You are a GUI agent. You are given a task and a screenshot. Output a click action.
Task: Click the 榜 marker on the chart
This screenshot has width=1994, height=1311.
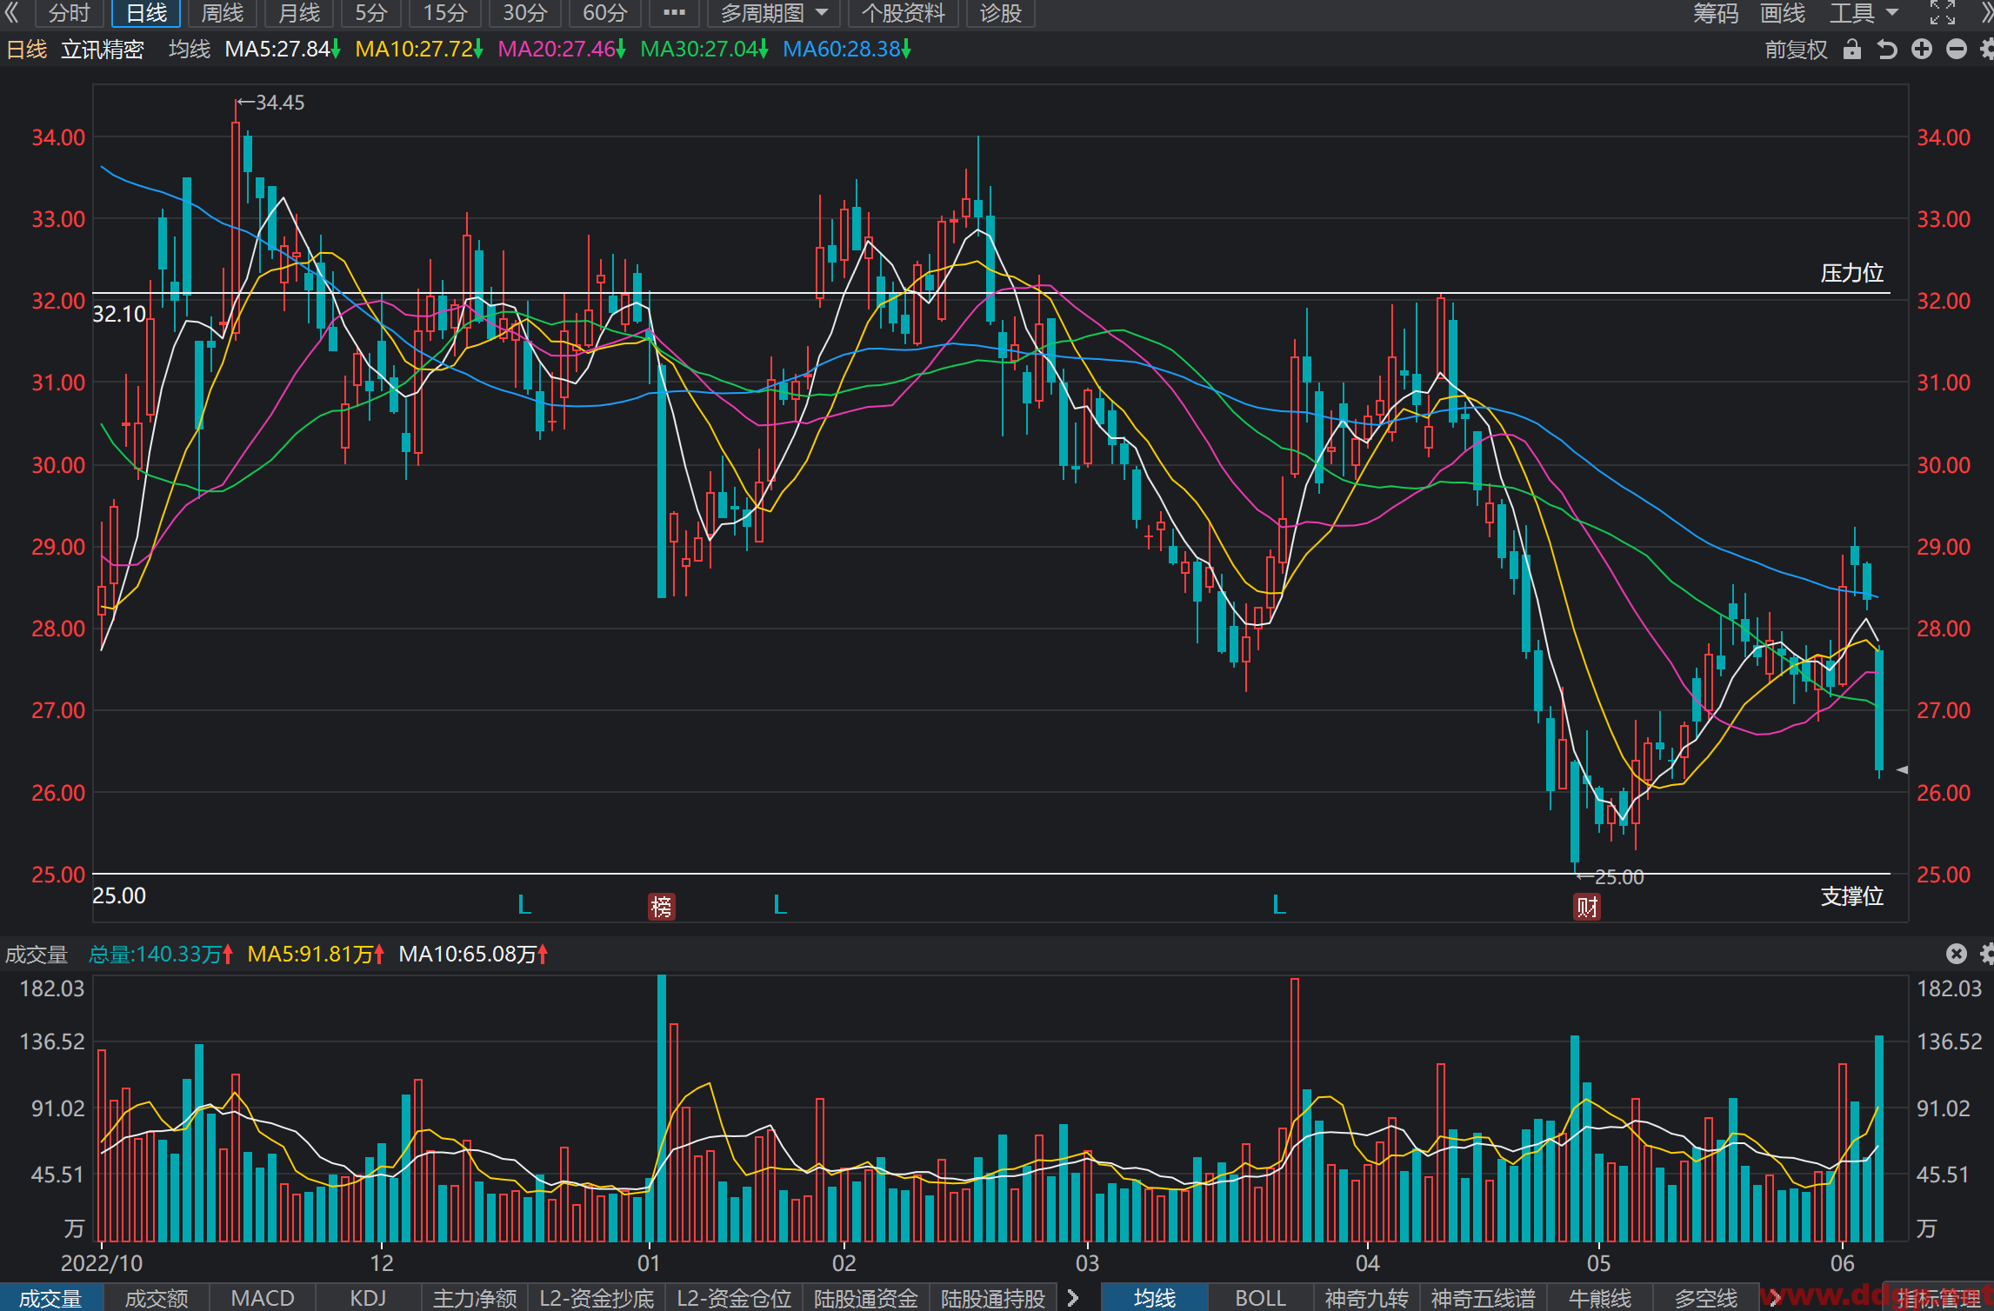click(x=661, y=907)
